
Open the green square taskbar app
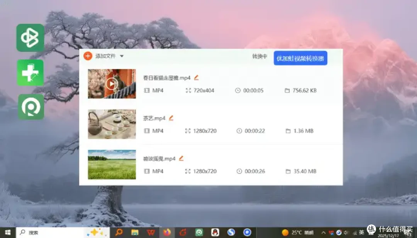pos(199,233)
